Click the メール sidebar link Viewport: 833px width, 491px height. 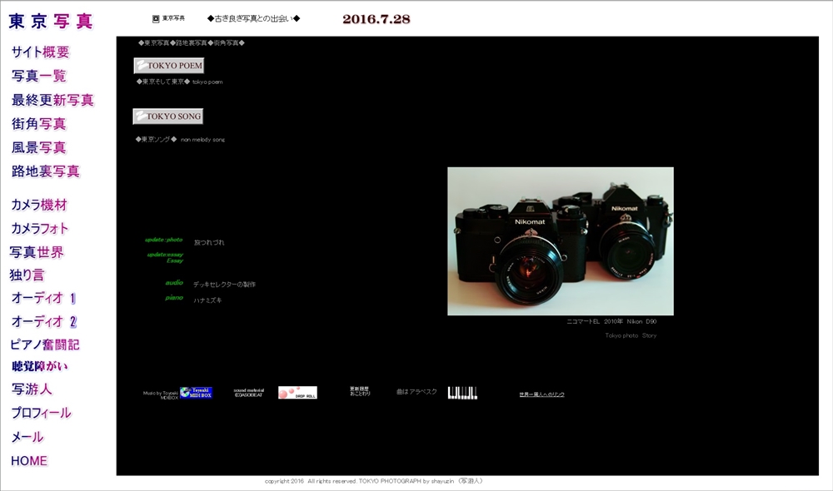pyautogui.click(x=27, y=437)
